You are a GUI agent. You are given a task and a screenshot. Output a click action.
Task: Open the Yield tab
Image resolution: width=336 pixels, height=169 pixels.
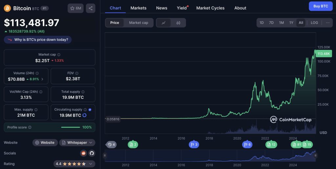[x=182, y=8]
